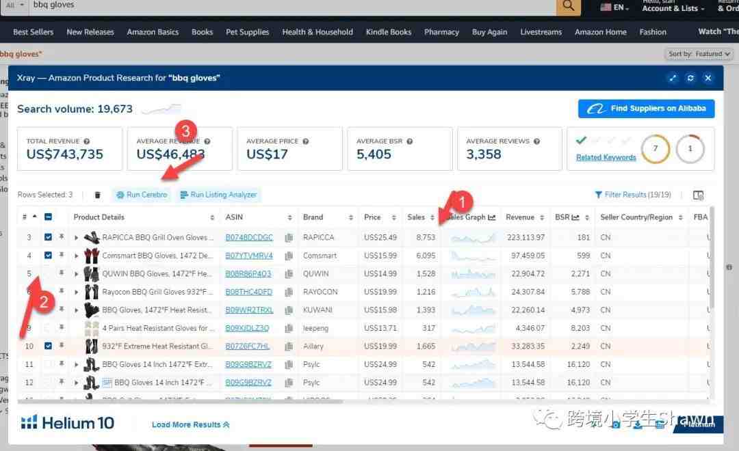Refresh the Xray results
This screenshot has height=451, width=739.
coord(690,78)
